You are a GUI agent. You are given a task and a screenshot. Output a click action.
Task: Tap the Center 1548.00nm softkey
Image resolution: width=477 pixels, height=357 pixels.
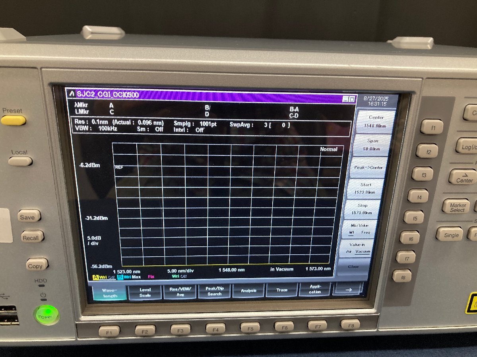click(x=376, y=121)
